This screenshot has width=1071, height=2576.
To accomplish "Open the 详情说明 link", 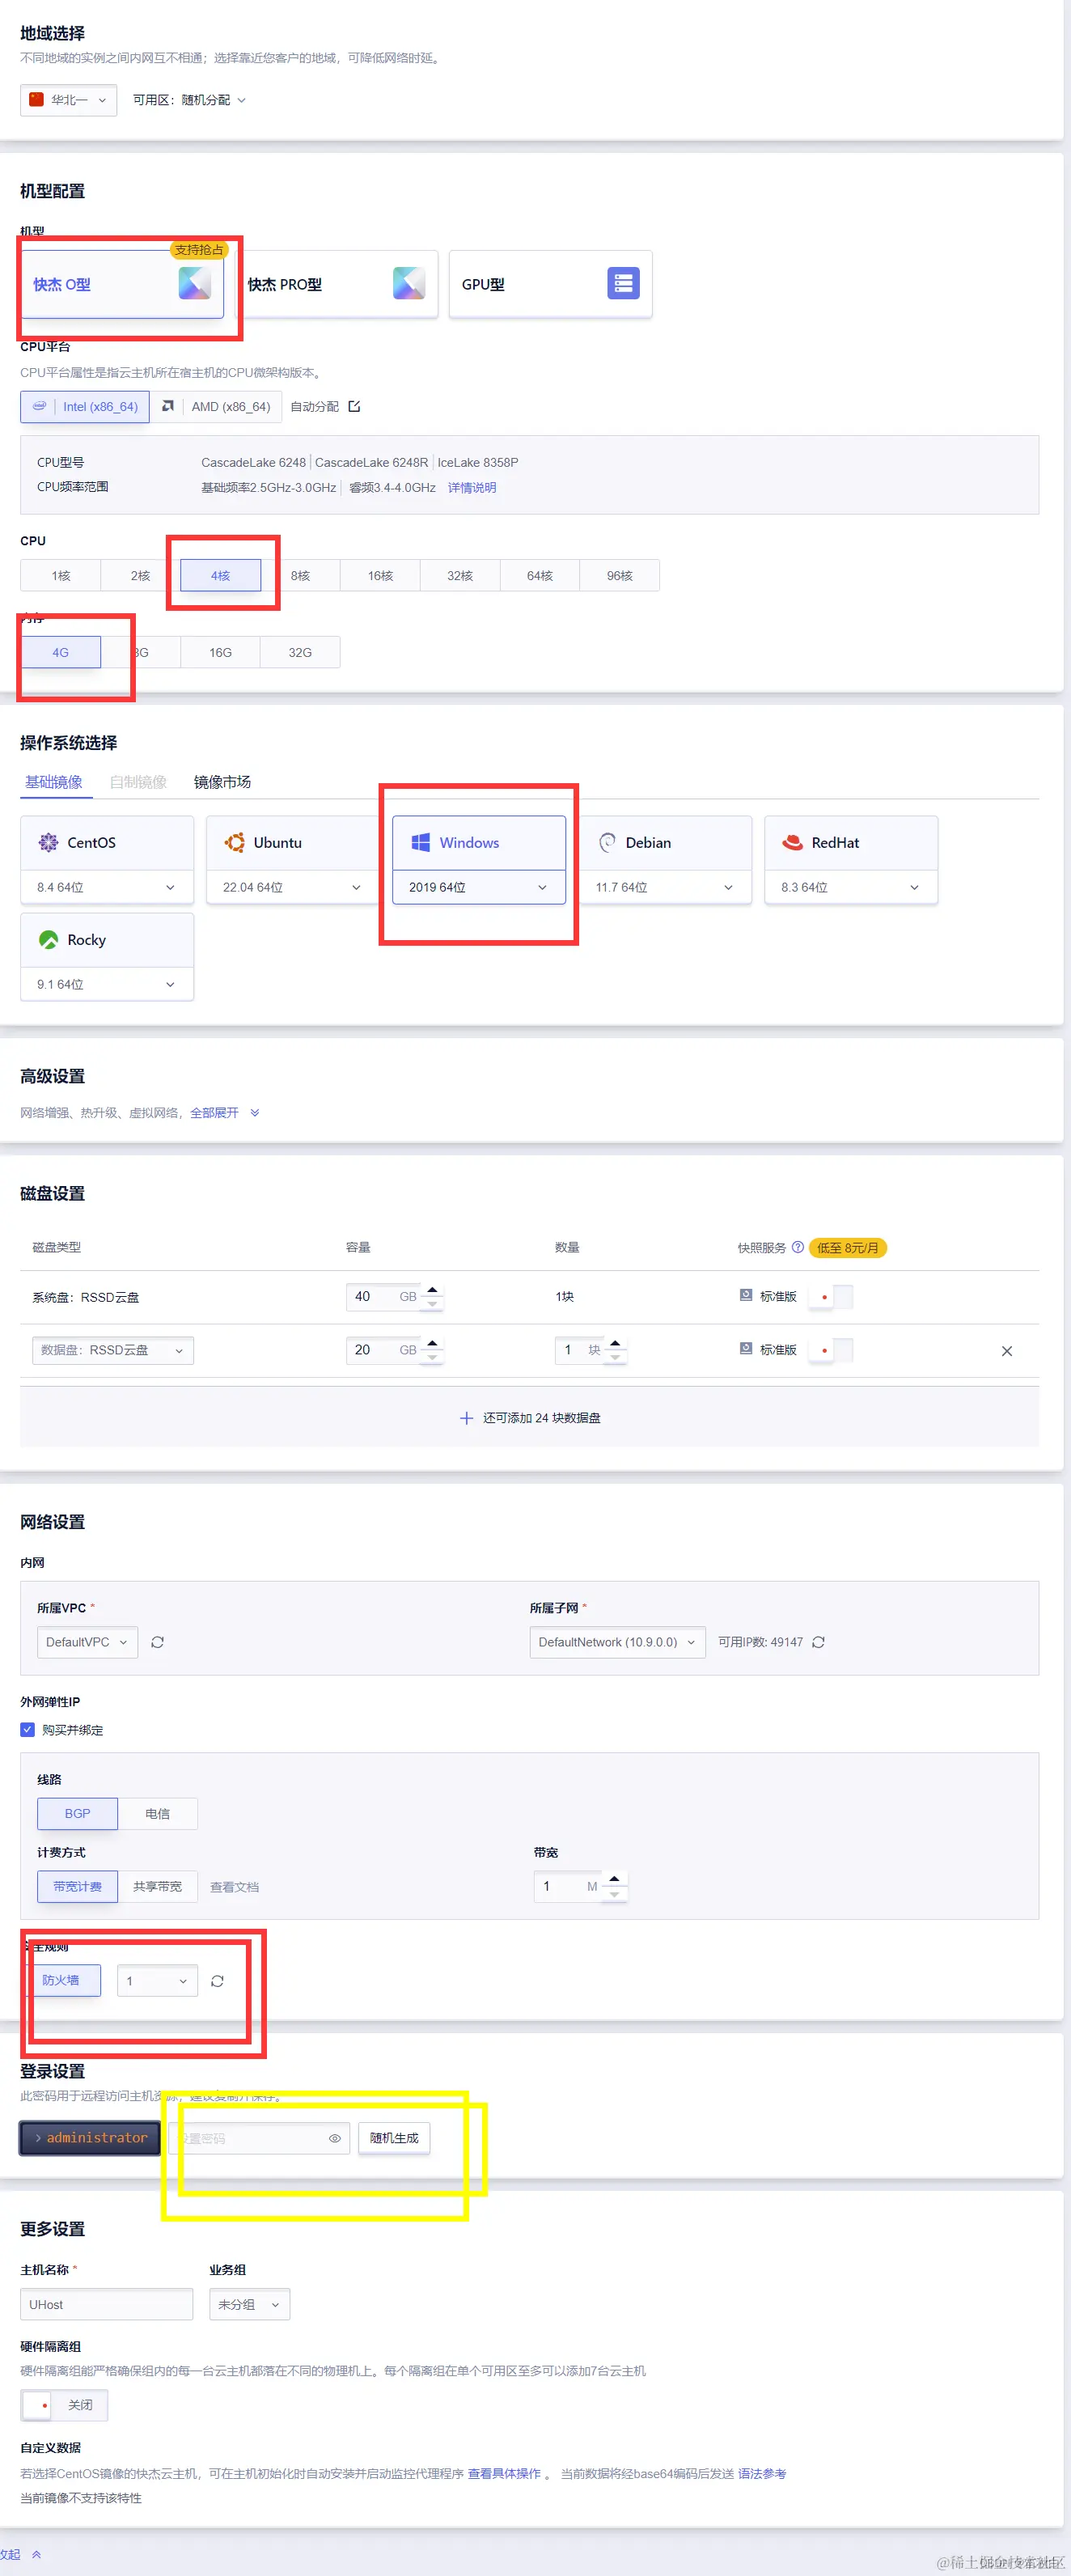I will (x=472, y=488).
